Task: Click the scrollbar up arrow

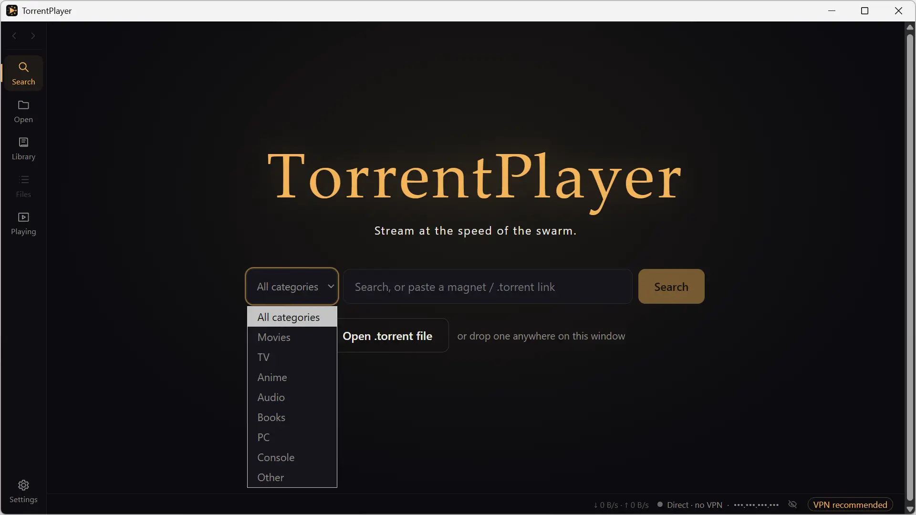Action: tap(910, 27)
